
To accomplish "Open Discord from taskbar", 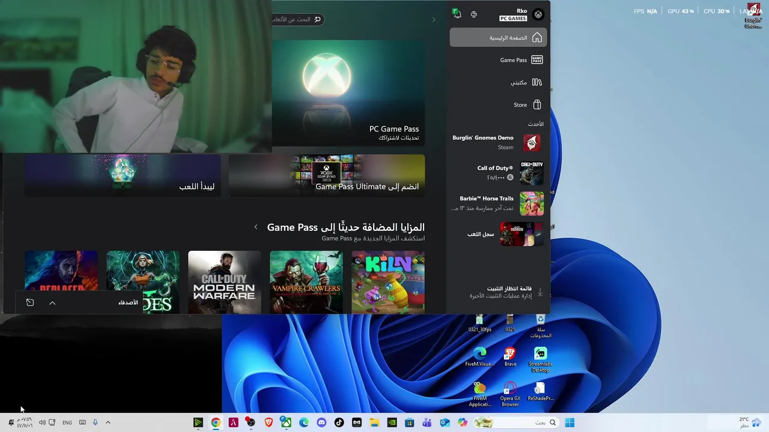I will 321,422.
